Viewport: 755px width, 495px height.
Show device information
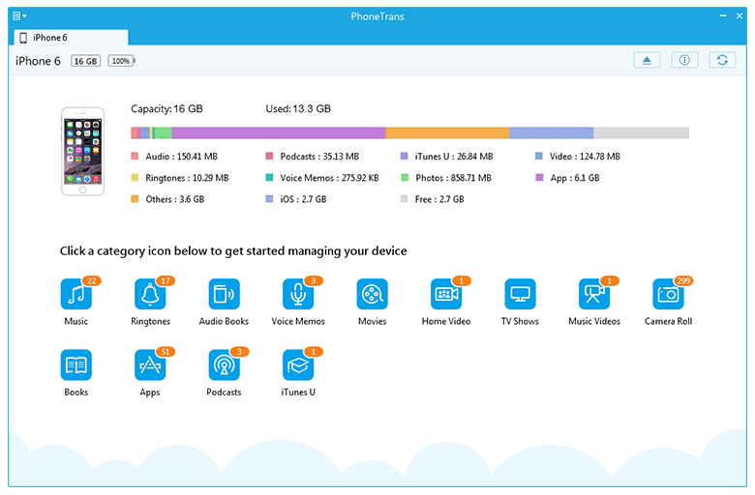click(x=684, y=60)
